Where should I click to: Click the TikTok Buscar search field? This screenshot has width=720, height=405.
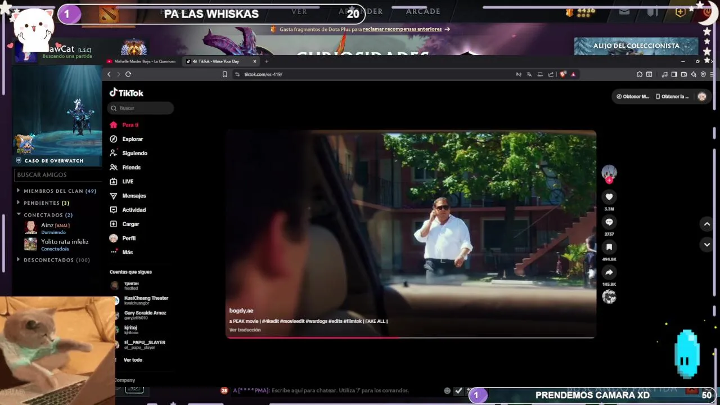(141, 108)
